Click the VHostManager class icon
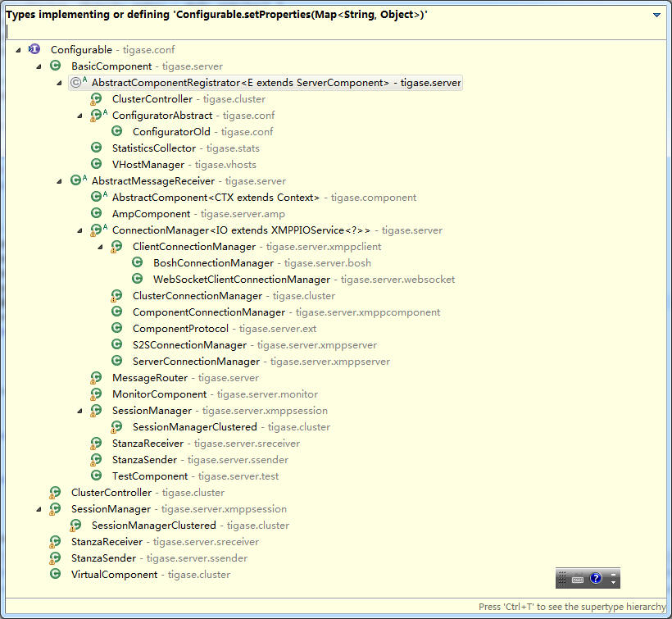672x619 pixels. (96, 165)
